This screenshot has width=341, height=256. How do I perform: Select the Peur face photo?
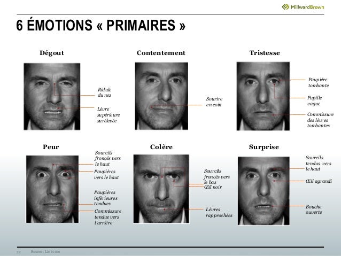(52, 189)
